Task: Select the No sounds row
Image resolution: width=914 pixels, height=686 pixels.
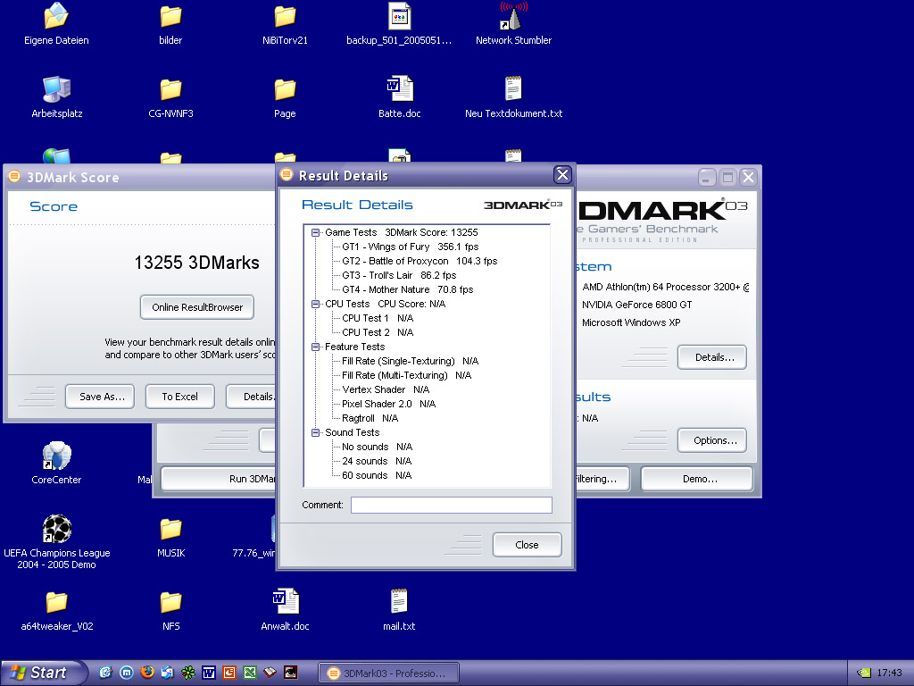Action: [x=378, y=447]
